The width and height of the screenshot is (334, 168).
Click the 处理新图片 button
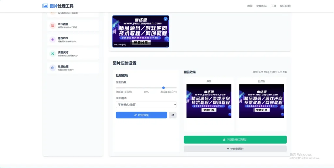(x=235, y=149)
